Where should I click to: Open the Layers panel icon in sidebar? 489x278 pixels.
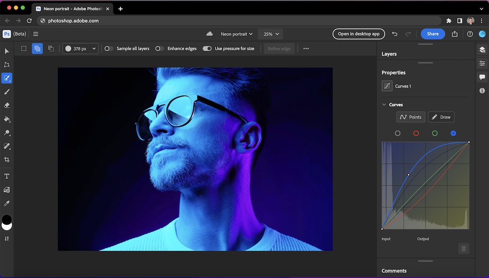click(x=482, y=49)
